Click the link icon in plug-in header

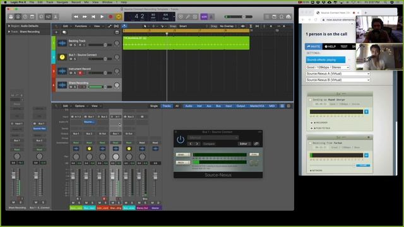256,144
